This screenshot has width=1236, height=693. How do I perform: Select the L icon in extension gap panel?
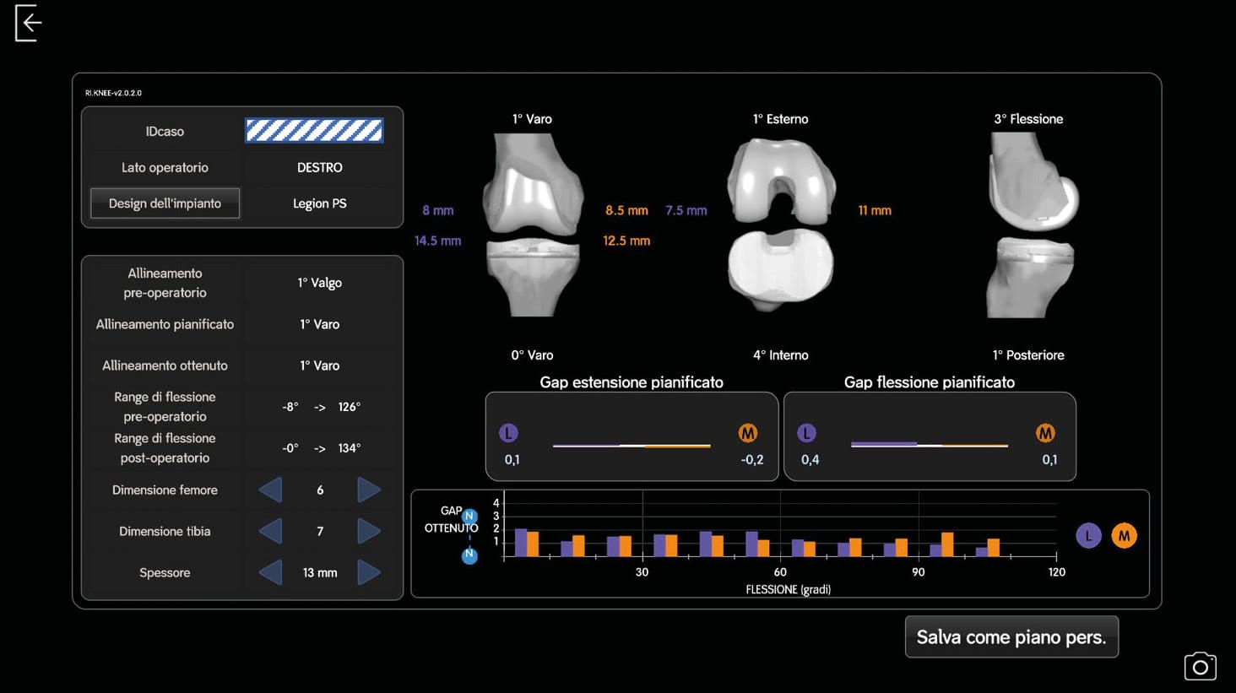pos(508,433)
